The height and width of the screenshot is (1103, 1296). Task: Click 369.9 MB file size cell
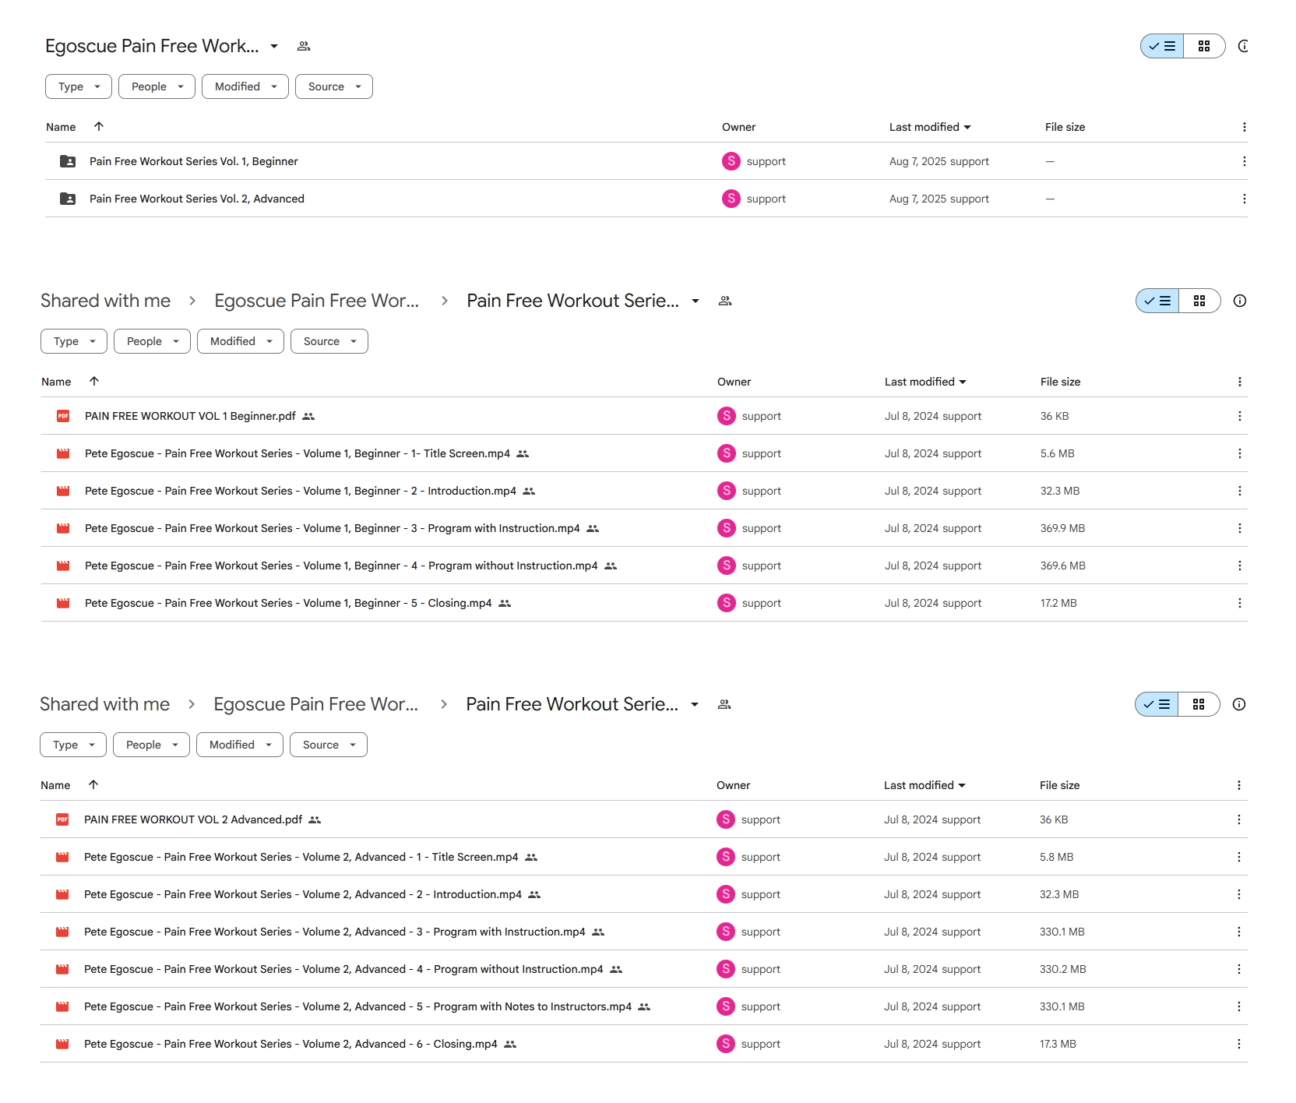point(1062,528)
